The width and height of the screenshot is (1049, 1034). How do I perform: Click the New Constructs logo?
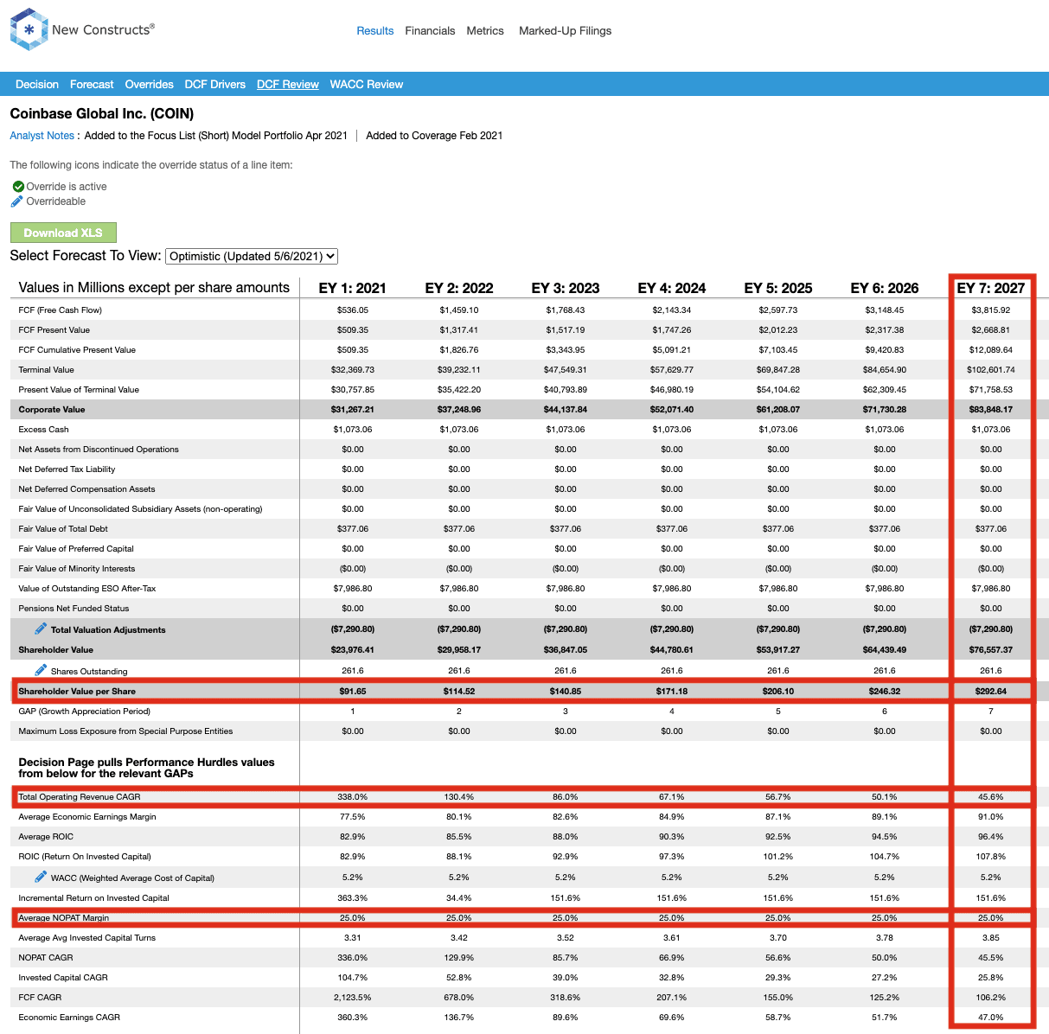(82, 29)
